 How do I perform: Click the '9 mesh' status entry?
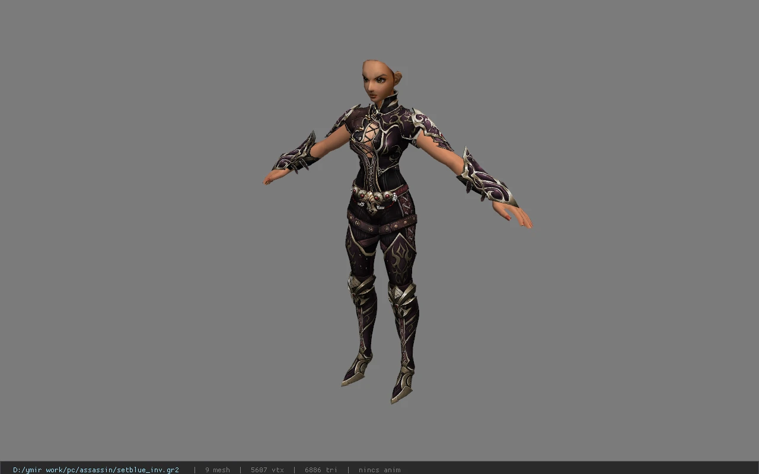click(x=218, y=470)
